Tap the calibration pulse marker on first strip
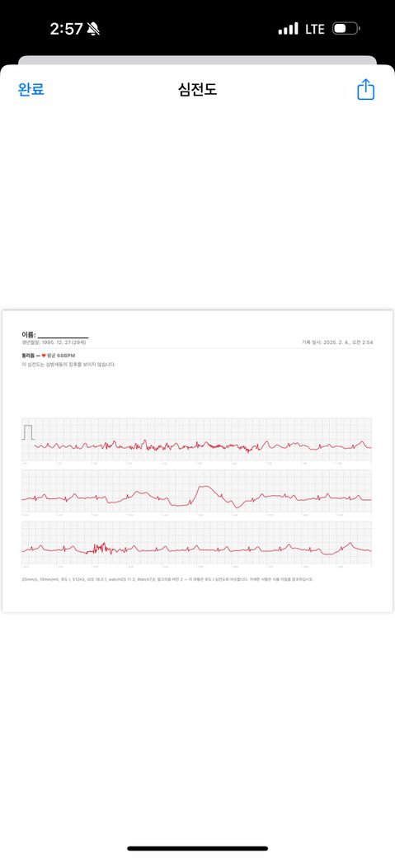The image size is (395, 858). [28, 431]
